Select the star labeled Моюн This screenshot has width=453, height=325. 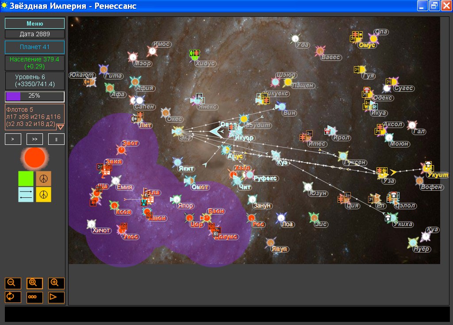click(389, 138)
